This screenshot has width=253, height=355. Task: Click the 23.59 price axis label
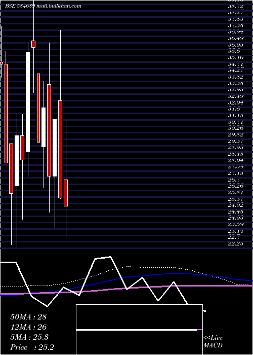[x=235, y=225]
